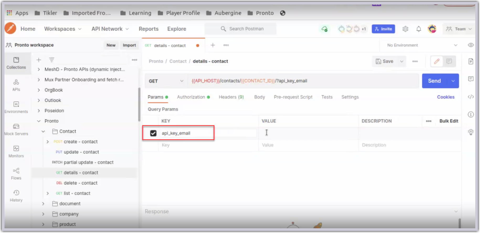The width and height of the screenshot is (480, 233).
Task: Open the Flows sidebar panel
Action: coord(16,174)
